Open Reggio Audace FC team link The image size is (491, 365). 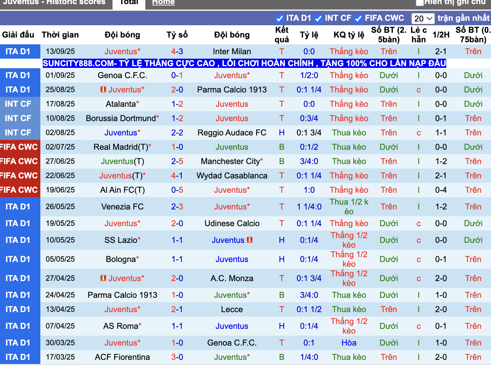point(232,133)
